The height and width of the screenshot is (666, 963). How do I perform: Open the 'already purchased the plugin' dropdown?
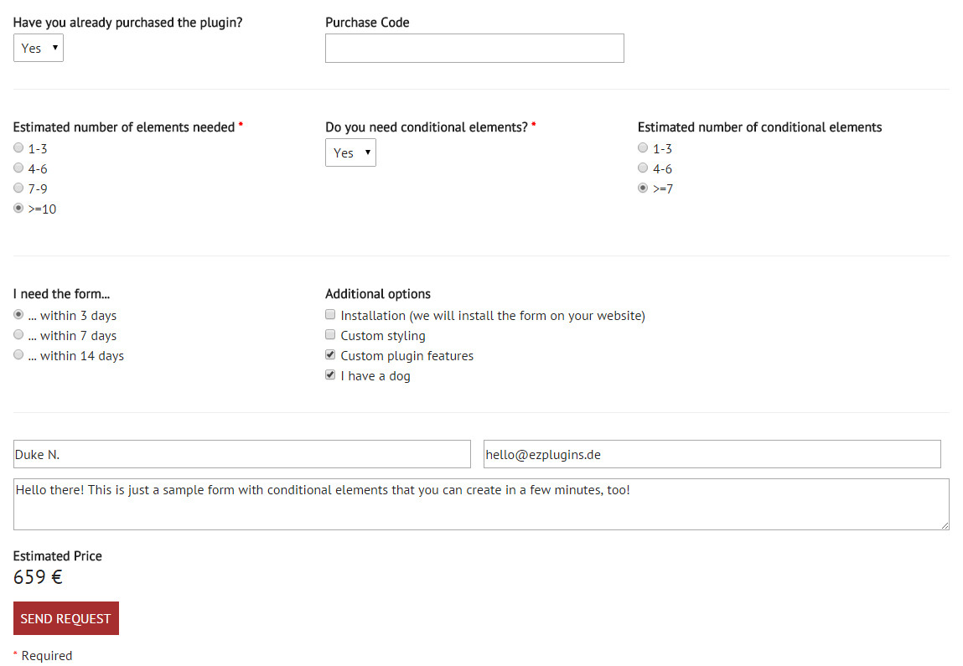tap(39, 49)
